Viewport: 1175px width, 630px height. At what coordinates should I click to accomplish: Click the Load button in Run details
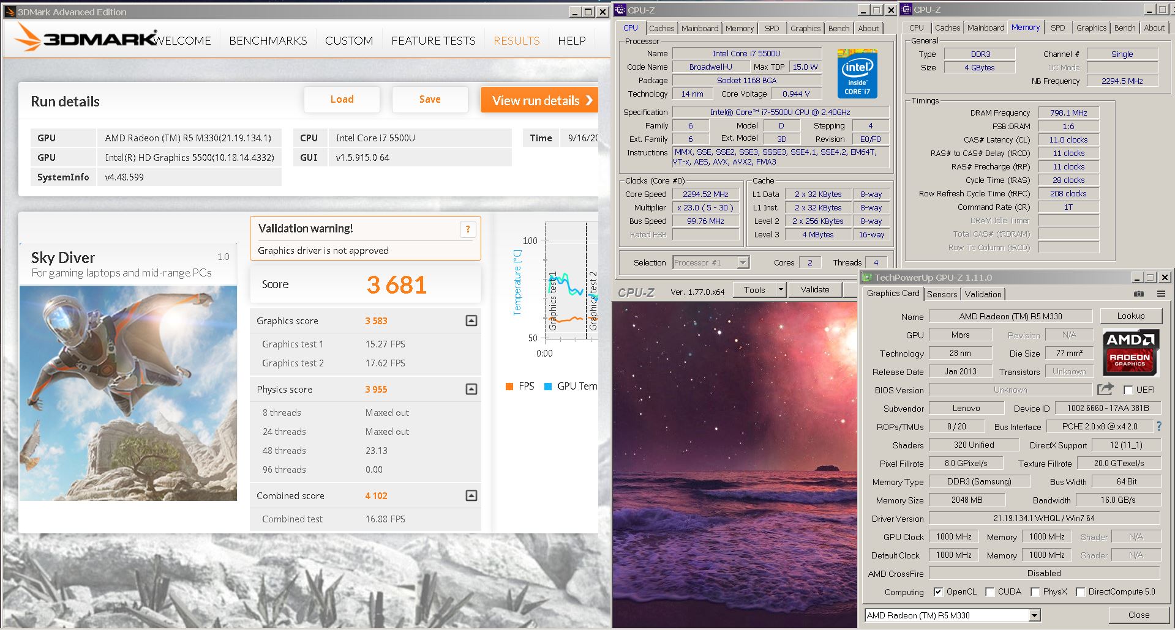[x=342, y=99]
